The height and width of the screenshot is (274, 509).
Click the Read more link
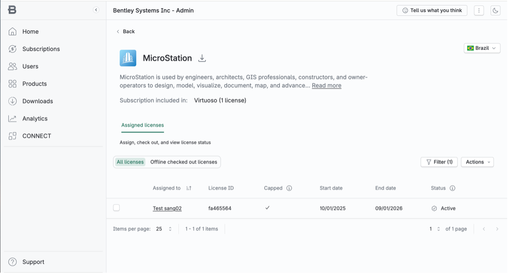coord(327,85)
